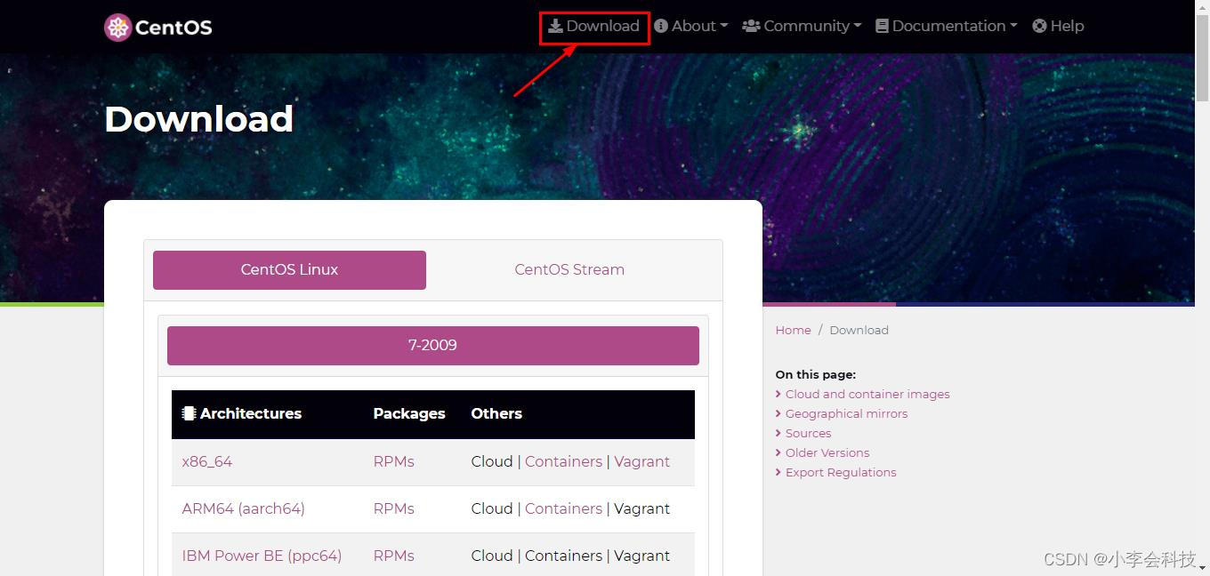1210x576 pixels.
Task: Click the page scrollbar up arrow
Action: [1202, 7]
